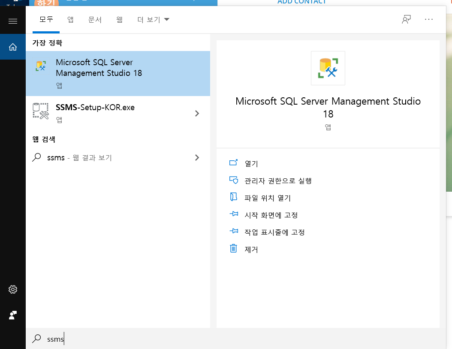Screen dimensions: 452x349
Task: Click the trash can uninstall icon
Action: [233, 248]
